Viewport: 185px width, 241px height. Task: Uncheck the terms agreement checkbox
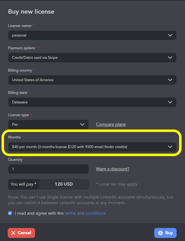[x=10, y=213]
